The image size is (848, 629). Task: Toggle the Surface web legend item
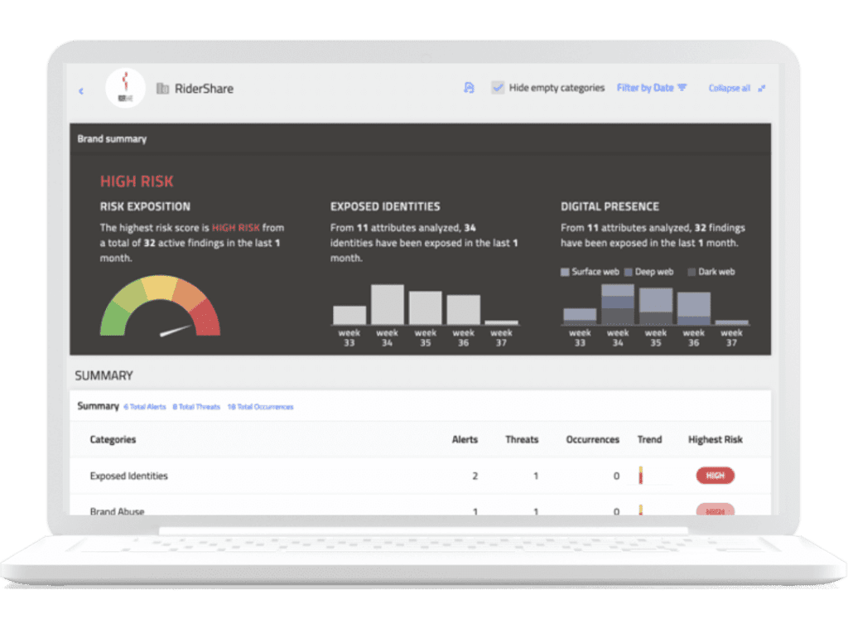coord(590,272)
